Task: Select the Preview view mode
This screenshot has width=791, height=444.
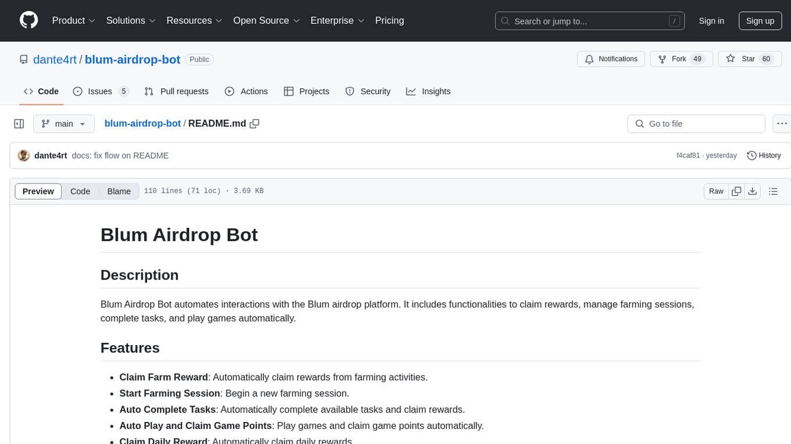Action: pyautogui.click(x=38, y=191)
